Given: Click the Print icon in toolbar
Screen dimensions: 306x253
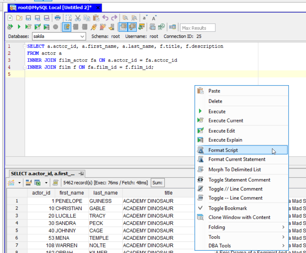Looking at the screenshot, I should pyautogui.click(x=58, y=18).
